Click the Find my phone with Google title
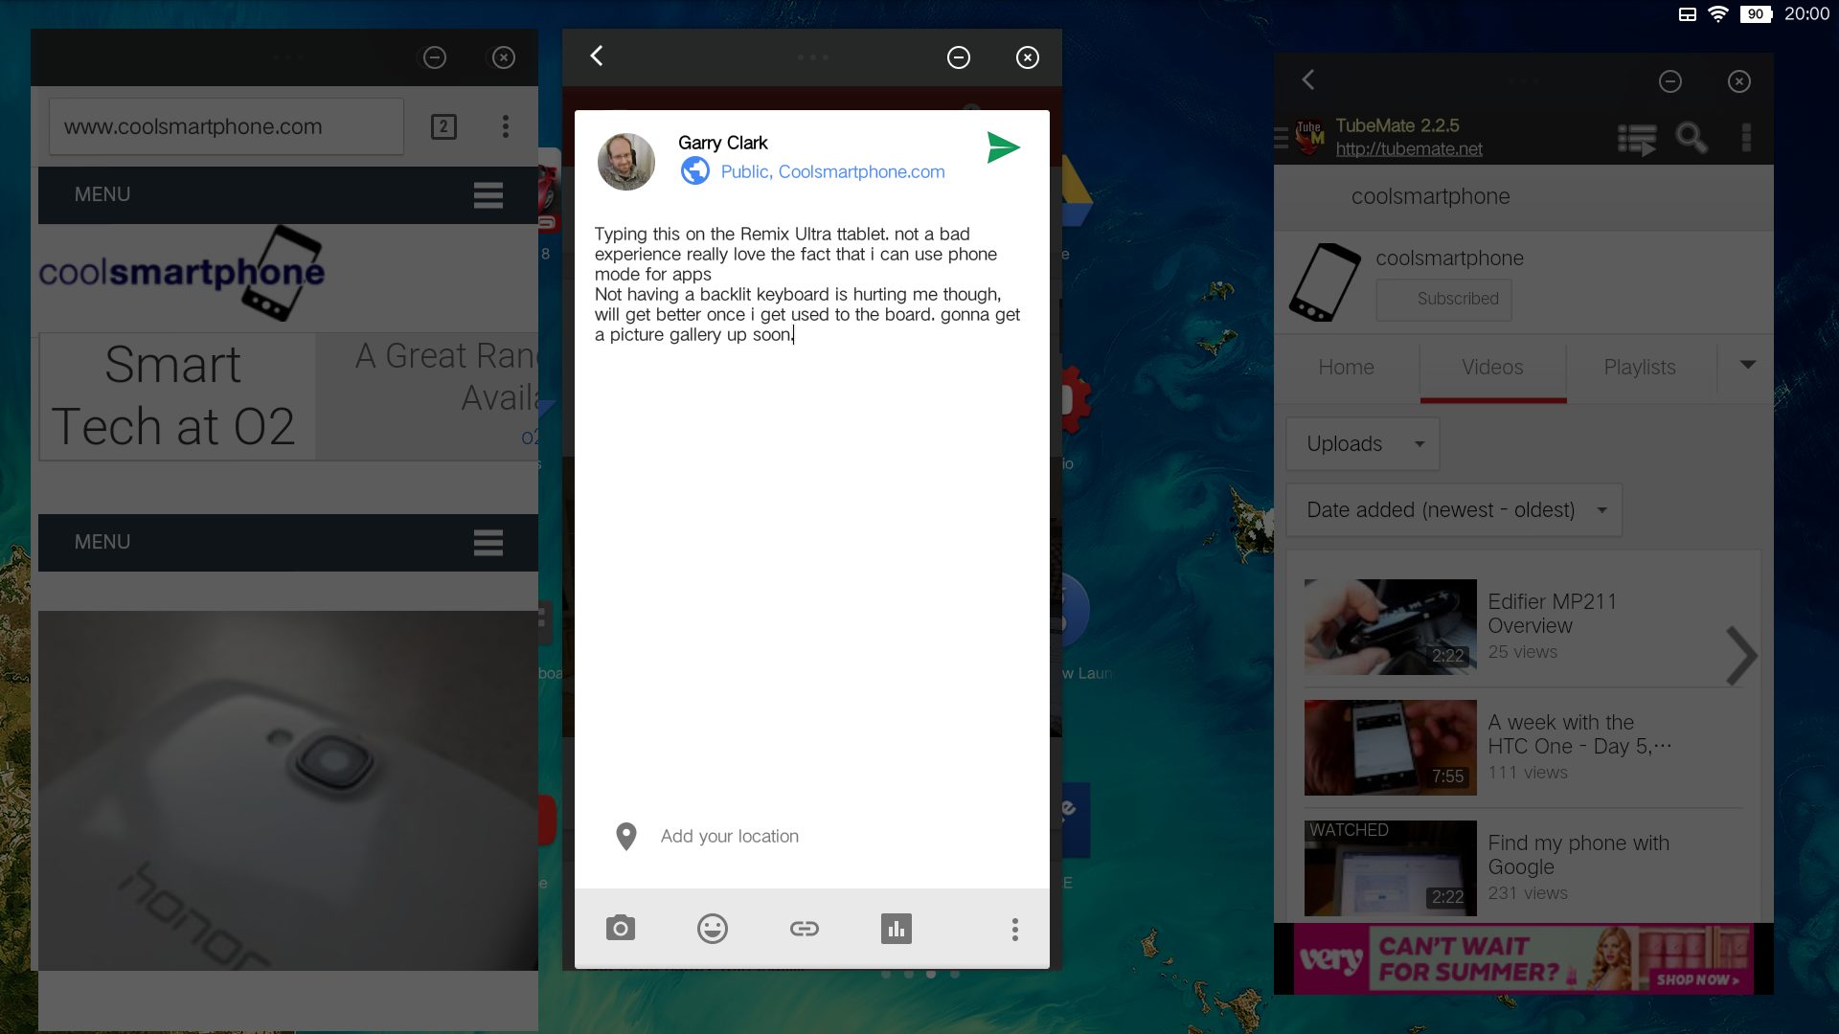Viewport: 1839px width, 1034px height. [1578, 855]
